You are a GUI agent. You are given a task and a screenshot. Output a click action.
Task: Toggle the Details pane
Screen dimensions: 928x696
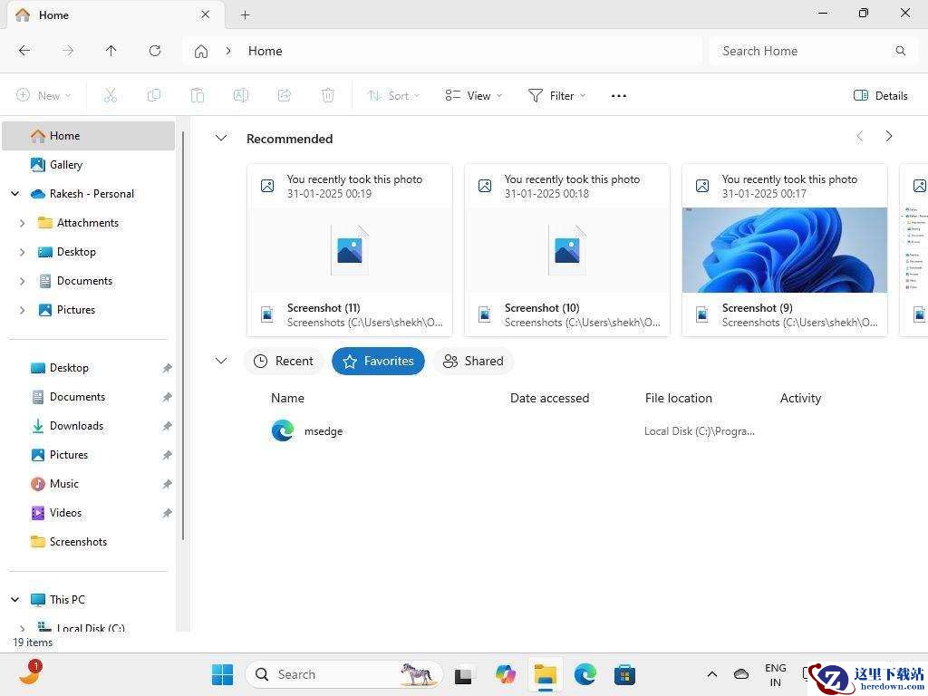click(x=881, y=95)
